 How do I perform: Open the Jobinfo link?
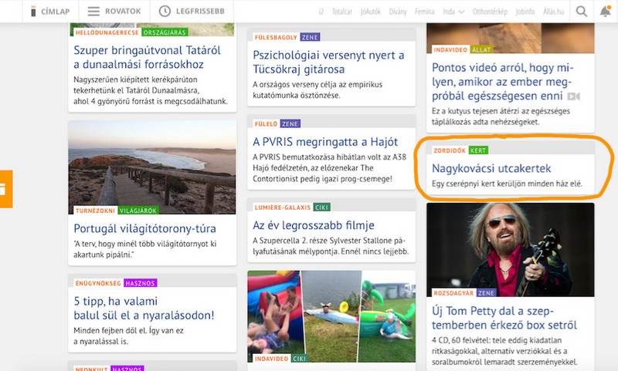pos(525,12)
